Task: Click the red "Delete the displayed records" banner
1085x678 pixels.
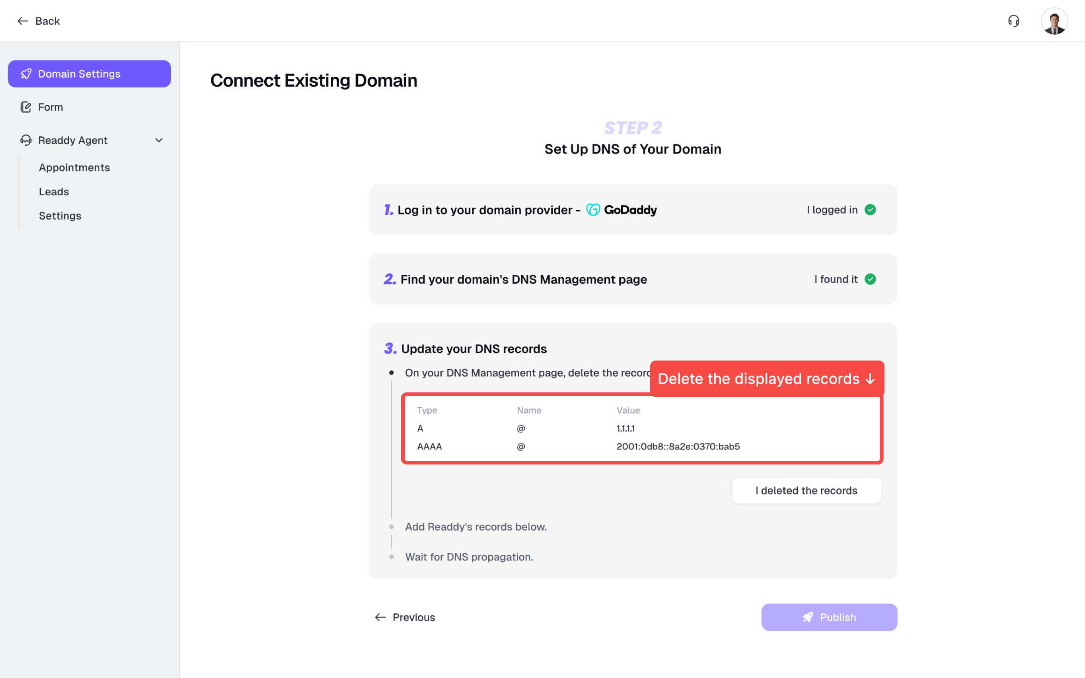Action: pos(766,379)
